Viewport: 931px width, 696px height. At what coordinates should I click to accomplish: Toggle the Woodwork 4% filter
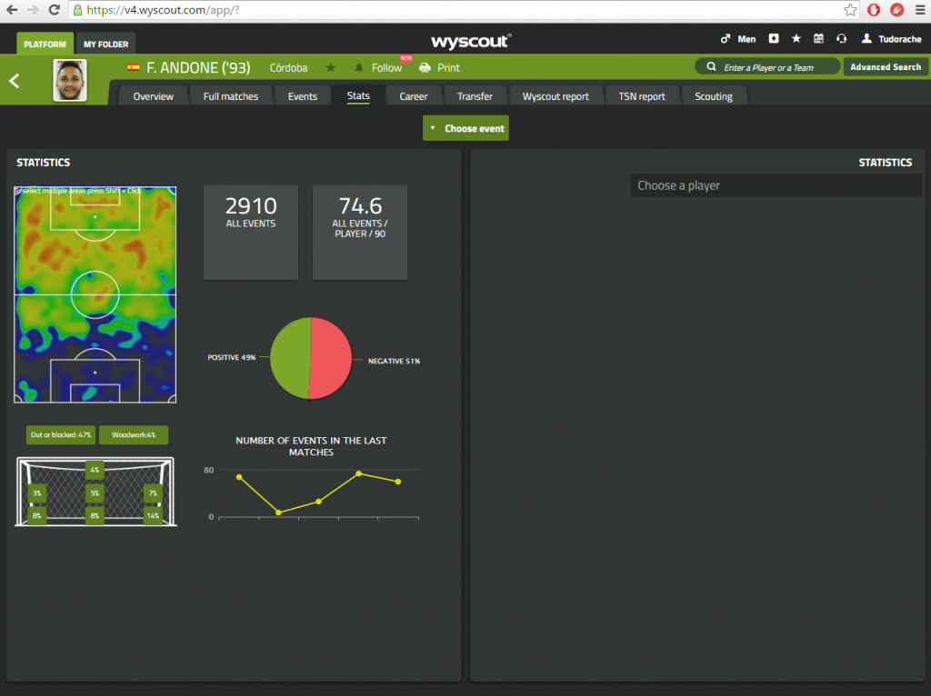tap(134, 435)
